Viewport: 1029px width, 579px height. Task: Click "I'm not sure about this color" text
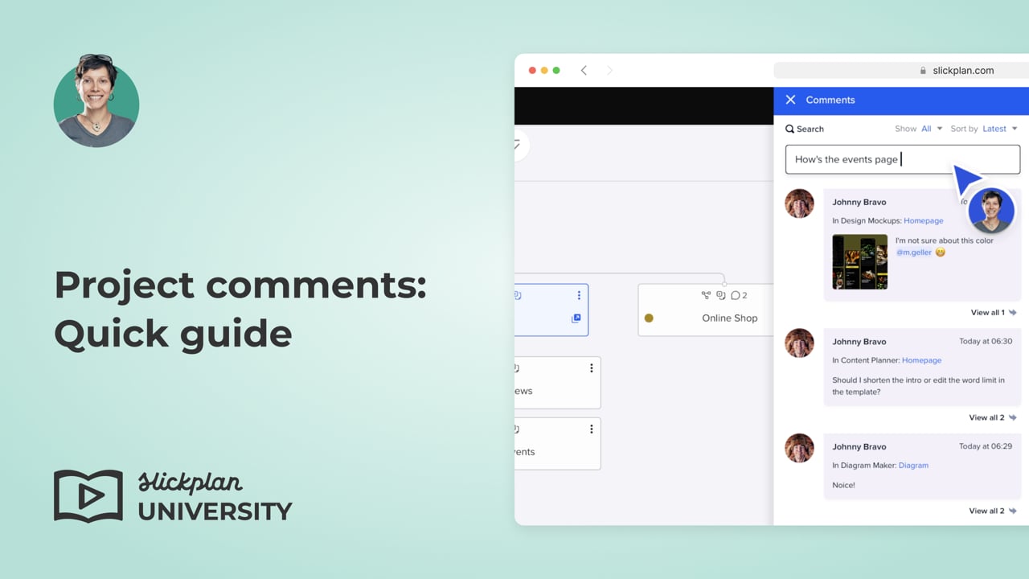click(945, 240)
